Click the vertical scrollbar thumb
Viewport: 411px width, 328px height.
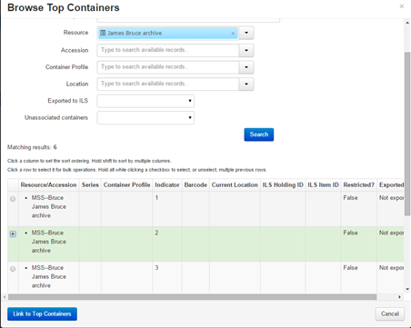coord(407,134)
